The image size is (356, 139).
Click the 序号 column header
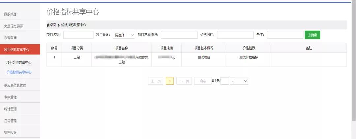coord(54,48)
